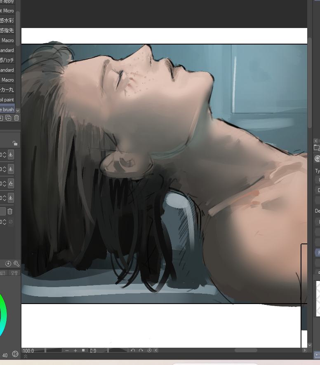Click the horizontal canvas scrollbar thumb
Viewport: 320px width, 365px height.
pos(246,350)
